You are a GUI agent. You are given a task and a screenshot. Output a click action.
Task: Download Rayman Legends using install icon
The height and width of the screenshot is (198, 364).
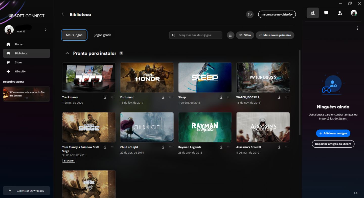click(221, 147)
